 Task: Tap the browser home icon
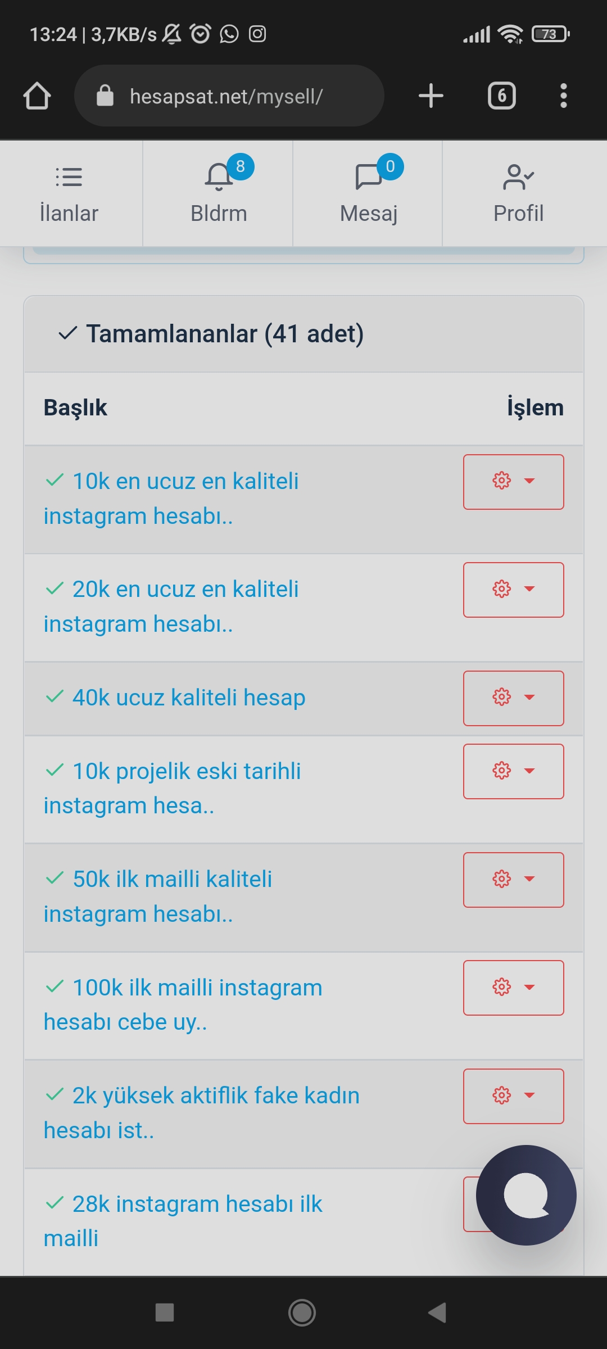click(x=37, y=96)
